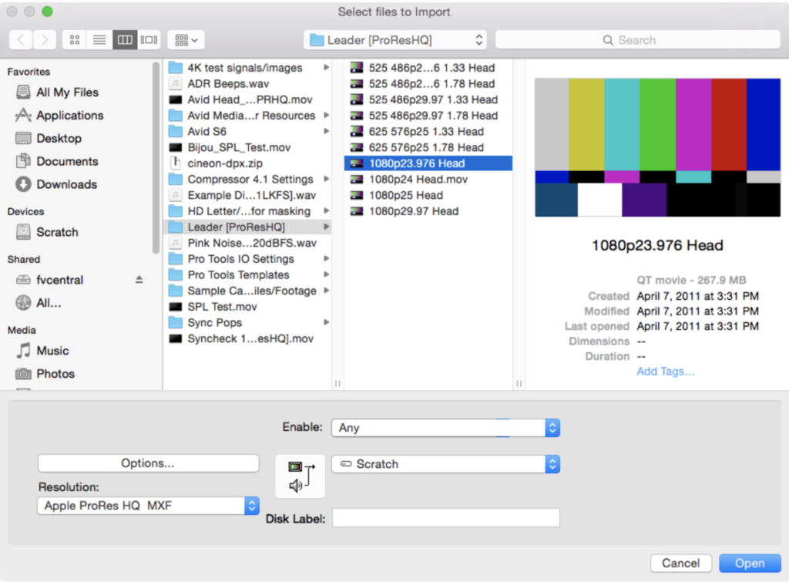Open All… shared network items

49,303
